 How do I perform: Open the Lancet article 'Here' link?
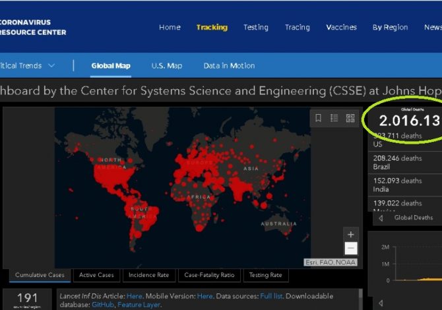(135, 296)
